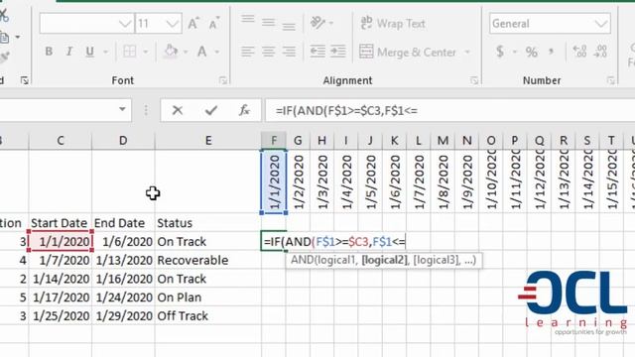Open underline style dropdown arrow
The width and height of the screenshot is (635, 357).
(x=105, y=52)
